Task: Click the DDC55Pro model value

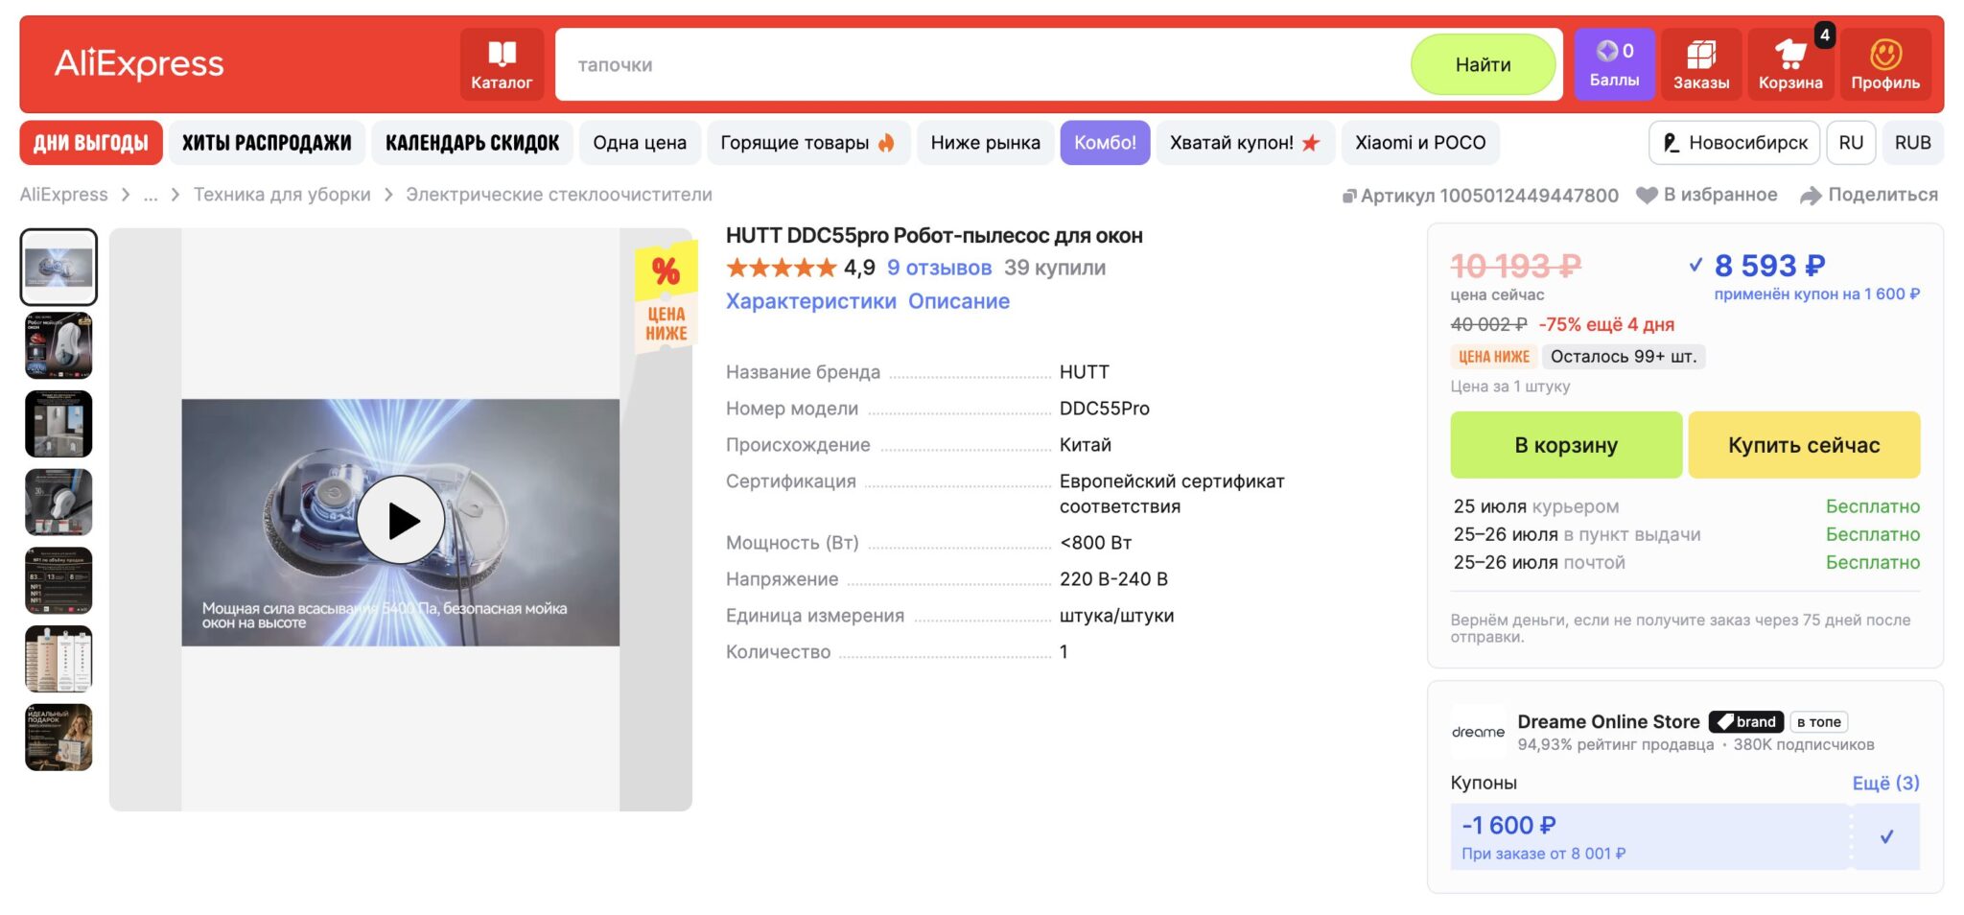Action: coord(1105,409)
